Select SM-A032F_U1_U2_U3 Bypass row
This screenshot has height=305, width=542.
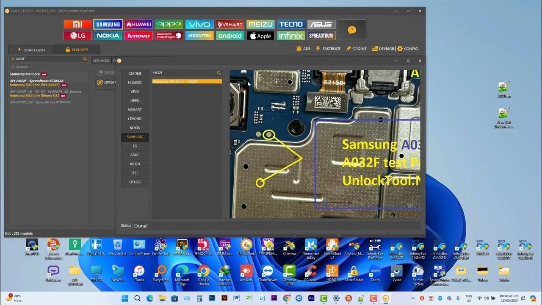click(x=45, y=91)
